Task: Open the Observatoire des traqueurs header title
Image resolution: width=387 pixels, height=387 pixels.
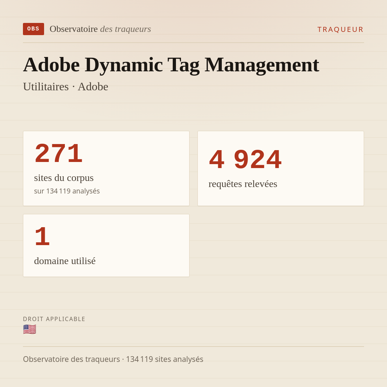Action: (x=100, y=29)
